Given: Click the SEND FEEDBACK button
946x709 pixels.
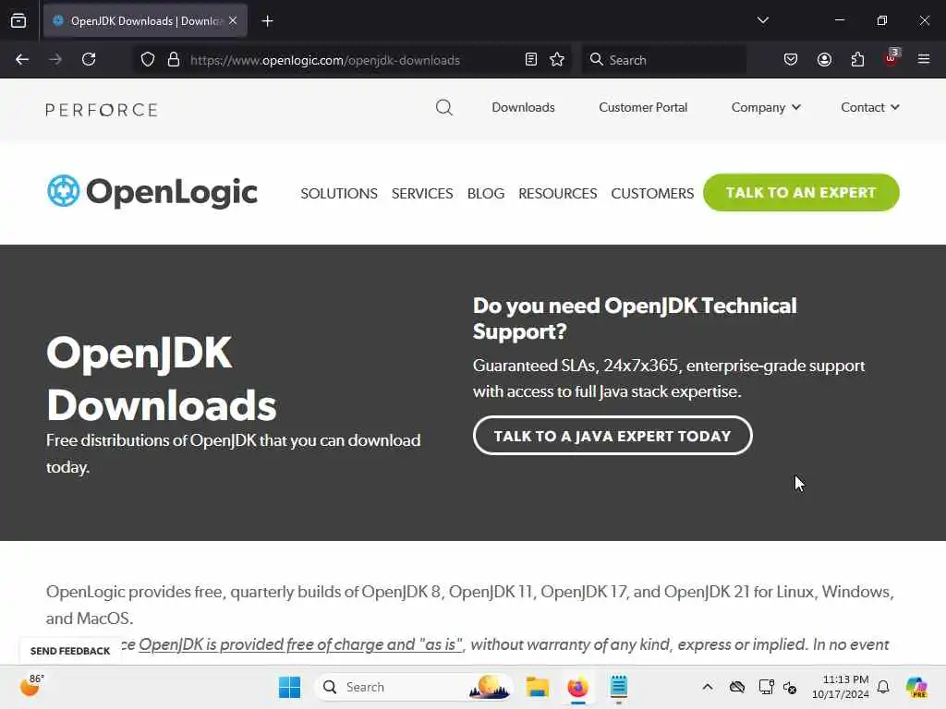Looking at the screenshot, I should click(70, 651).
